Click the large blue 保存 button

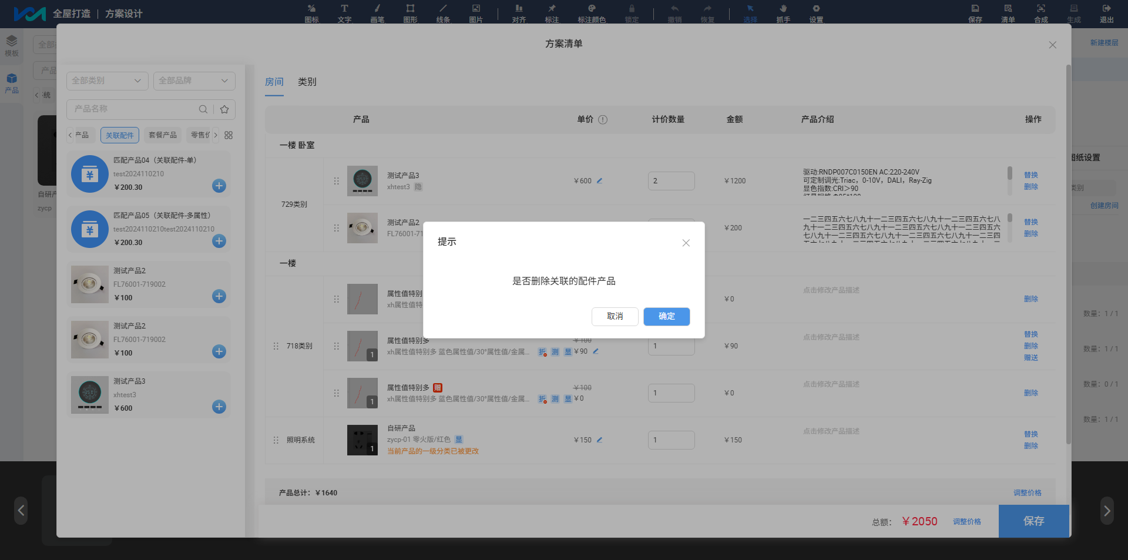(1034, 521)
